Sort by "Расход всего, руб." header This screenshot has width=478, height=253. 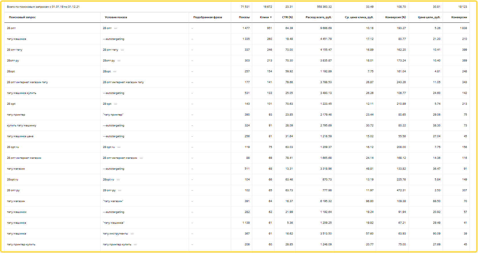319,17
